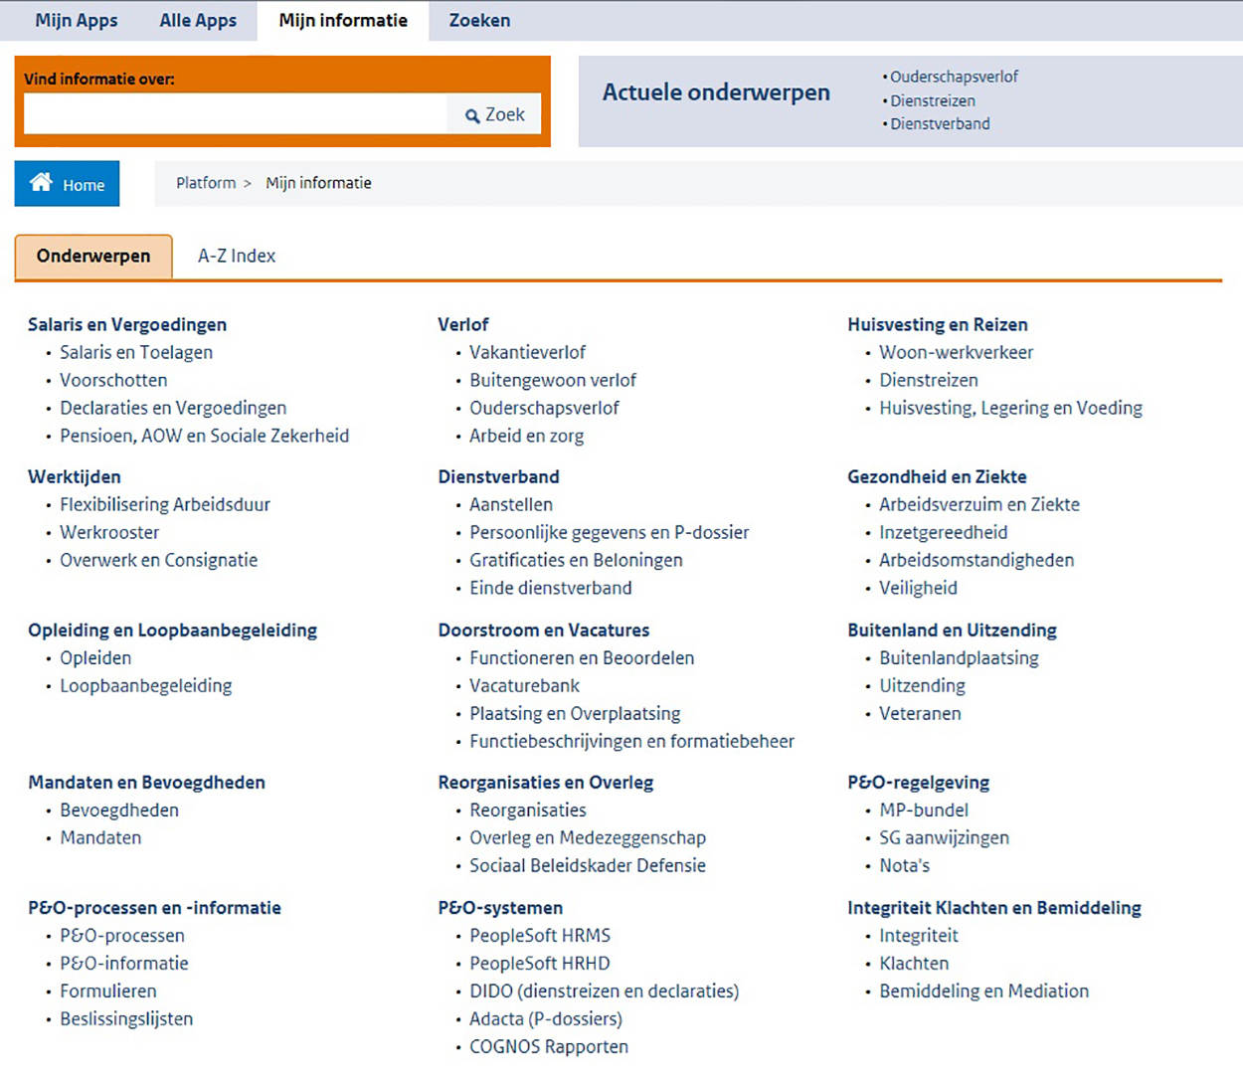Open the COGNOS Rapporten link
The image size is (1243, 1082).
coord(549,1046)
